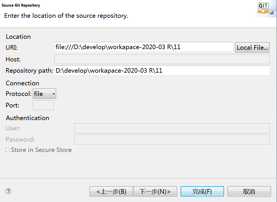Open the Protocol dropdown showing file

[x=45, y=94]
